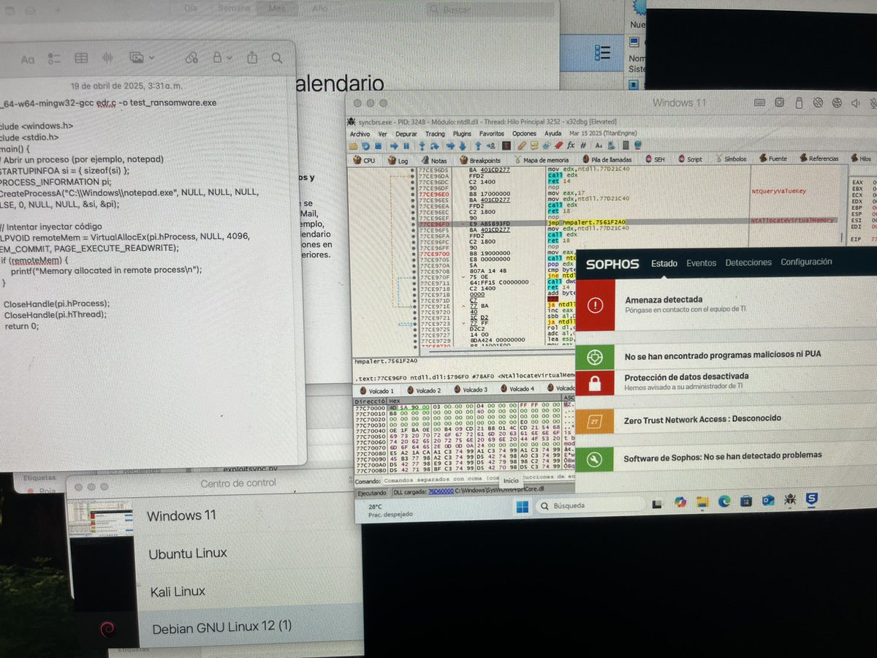
Task: Click the x32dbg Comando input field
Action: pos(479,480)
